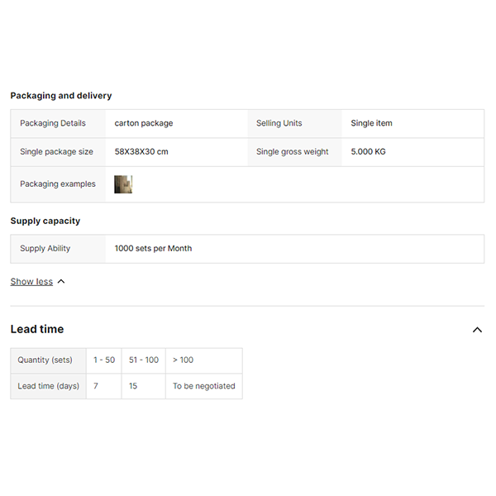Click the Supply capacity heading
Viewport: 496px width, 496px height.
tap(45, 221)
